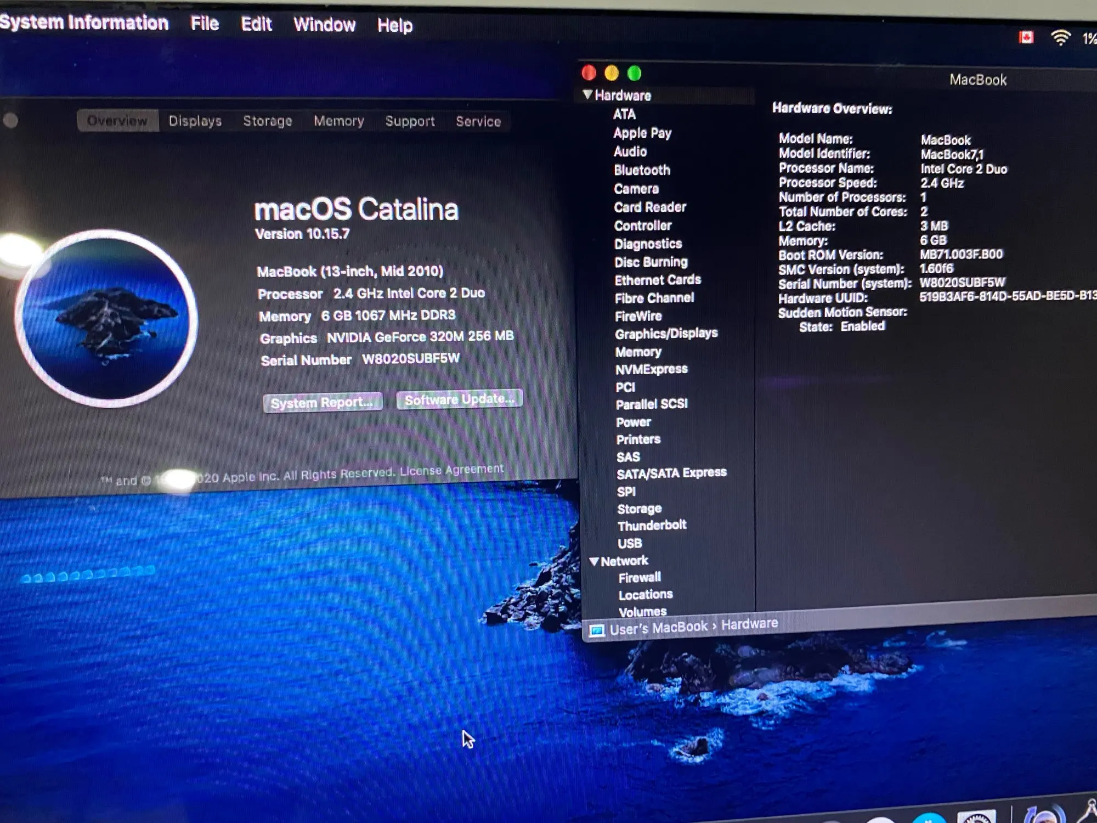Click the yellow minimize window button
1097x823 pixels.
[x=611, y=73]
